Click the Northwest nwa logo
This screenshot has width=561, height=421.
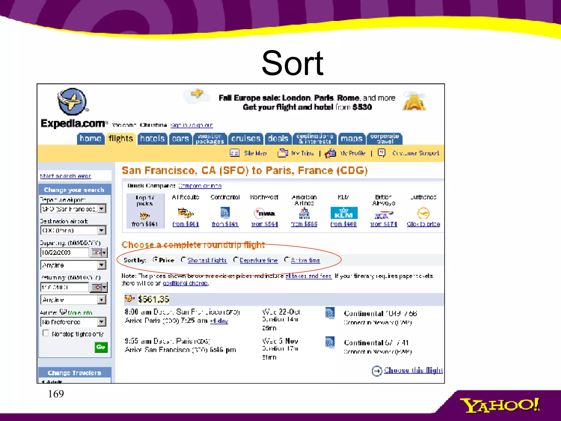tap(264, 213)
